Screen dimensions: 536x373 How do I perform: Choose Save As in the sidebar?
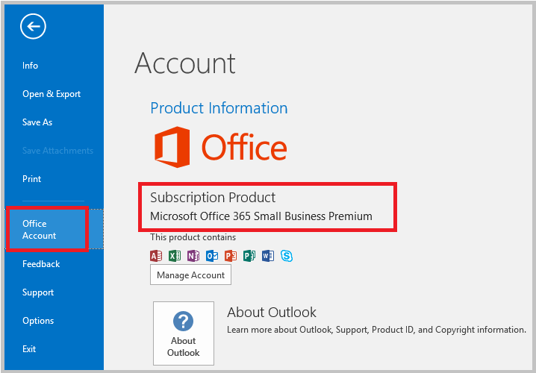(x=37, y=122)
